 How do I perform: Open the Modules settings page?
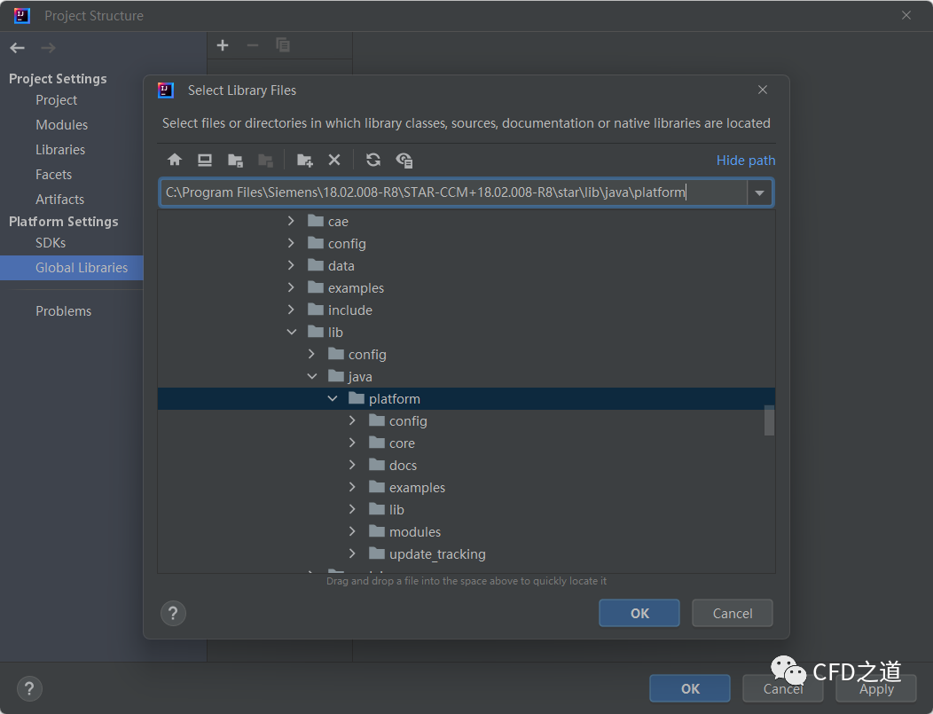tap(61, 125)
